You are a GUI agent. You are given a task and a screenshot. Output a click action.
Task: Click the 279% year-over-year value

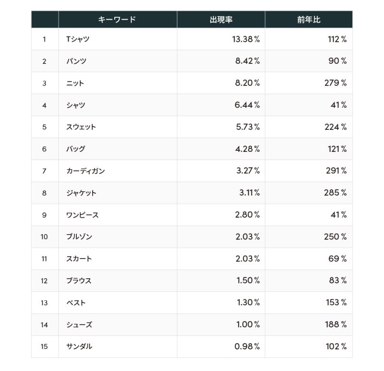336,83
